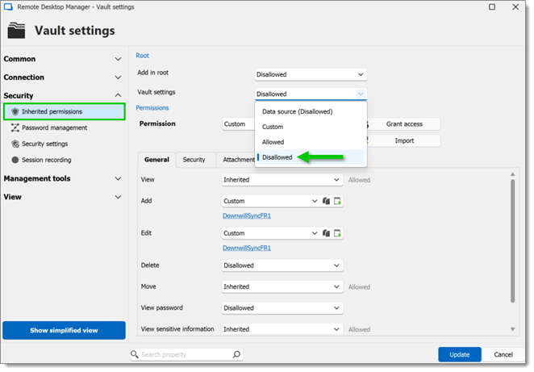Click the Root section heading
Image resolution: width=534 pixels, height=372 pixels.
pos(142,56)
